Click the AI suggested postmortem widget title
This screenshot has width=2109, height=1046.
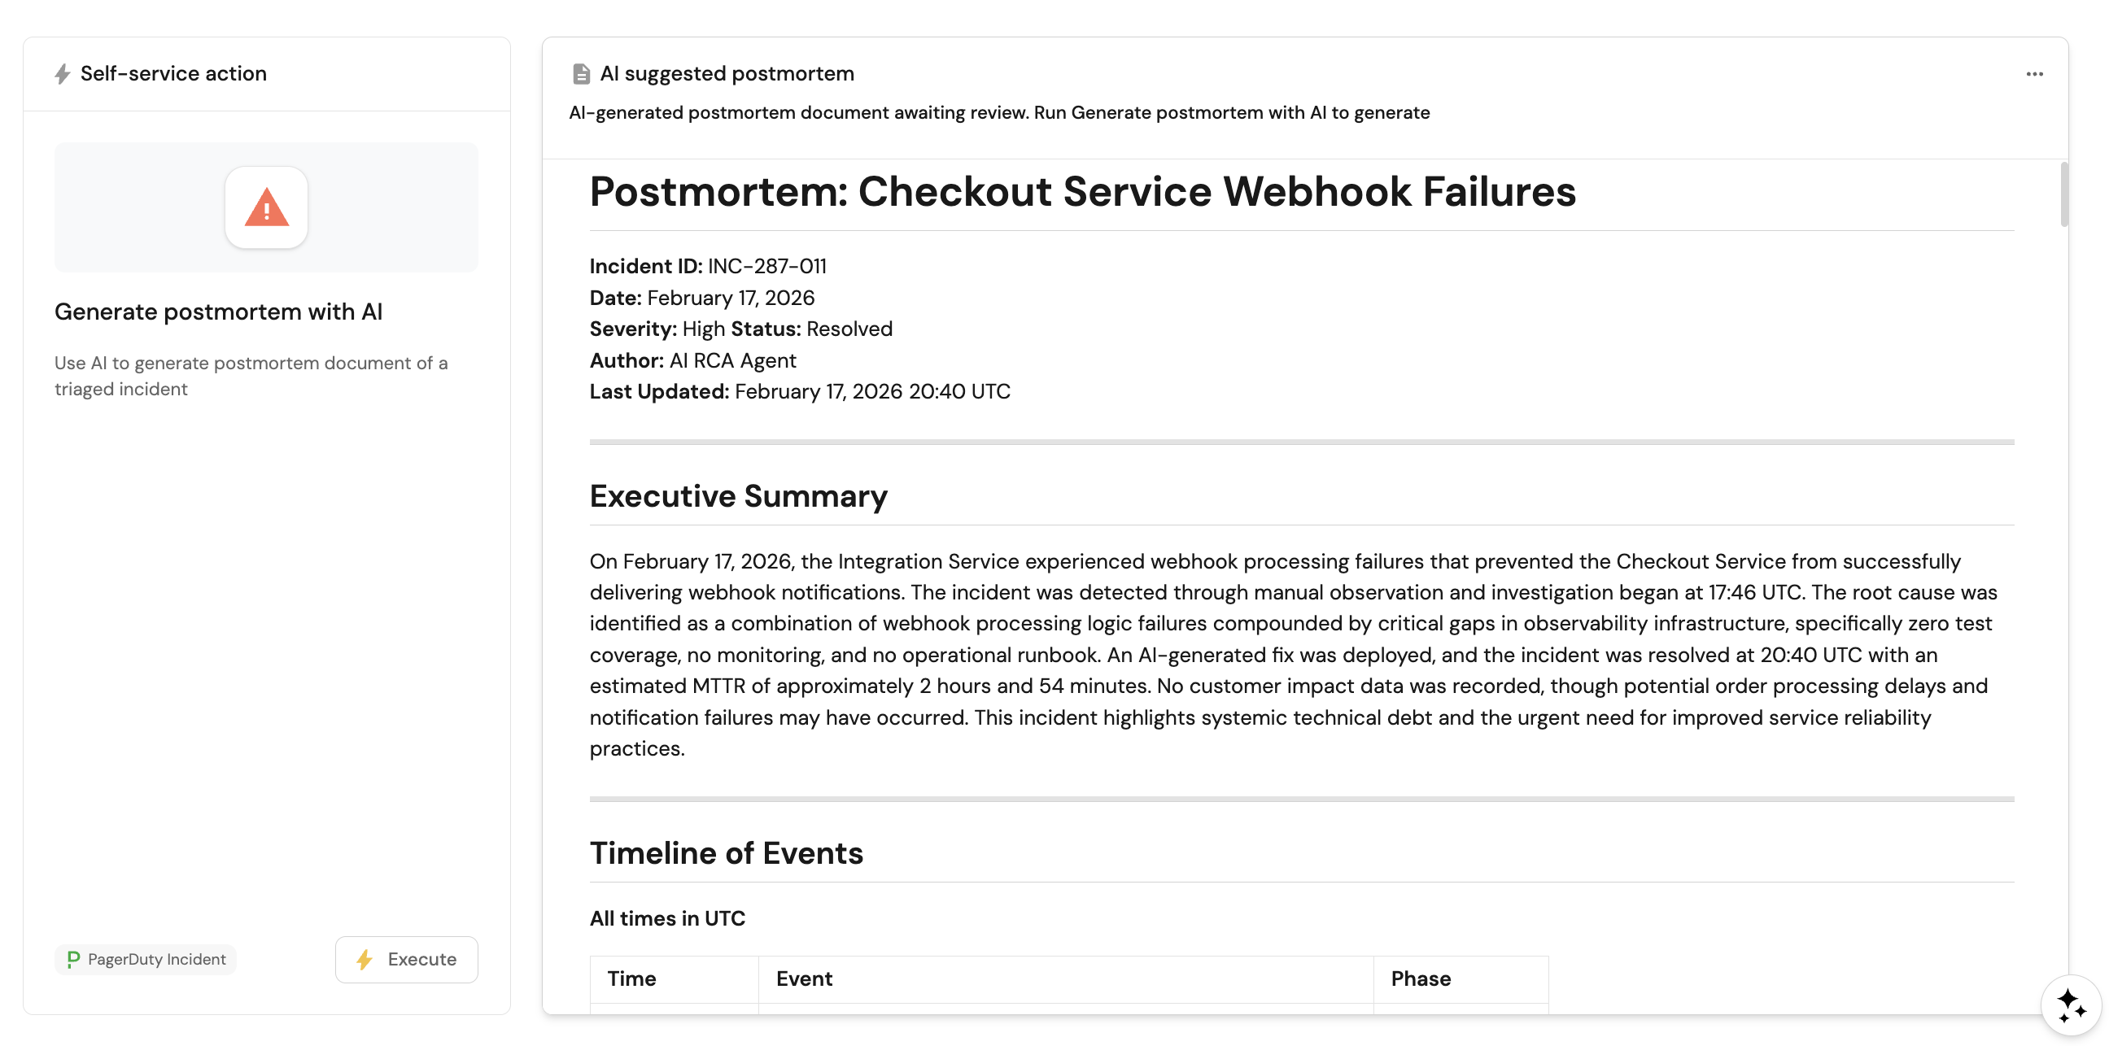point(727,74)
